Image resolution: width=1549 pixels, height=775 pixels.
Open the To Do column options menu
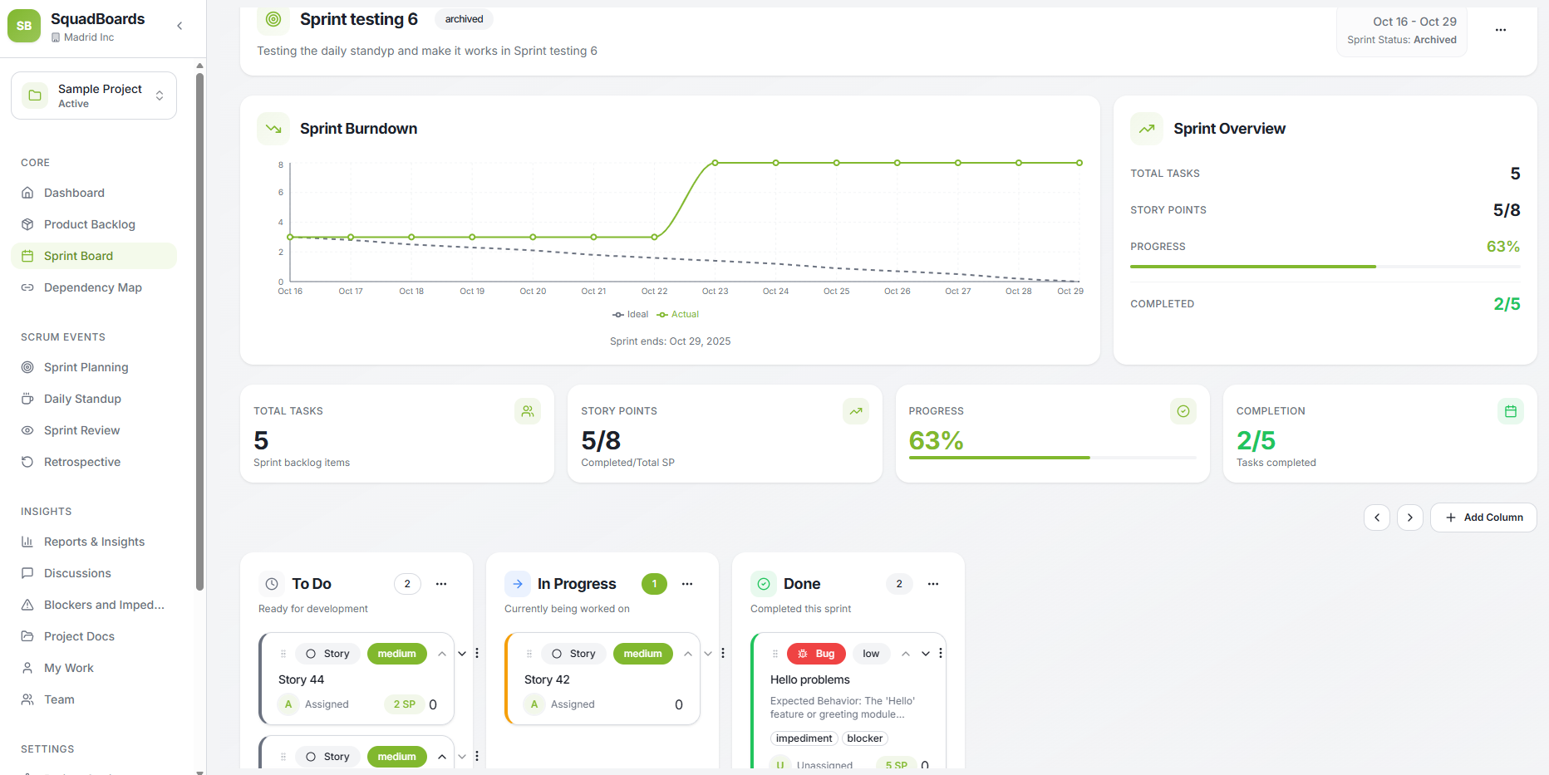coord(441,584)
